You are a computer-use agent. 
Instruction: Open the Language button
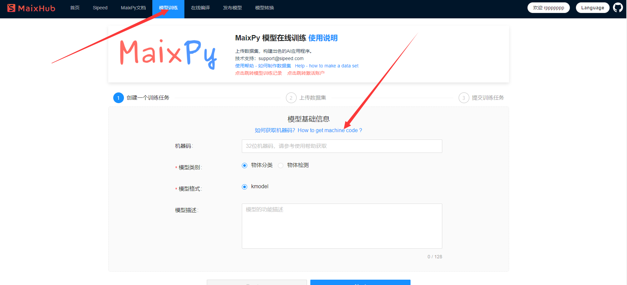(593, 8)
